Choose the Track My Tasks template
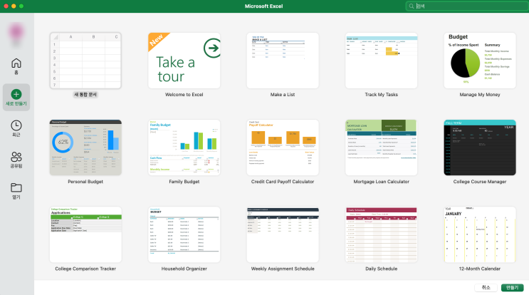The height and width of the screenshot is (295, 529). tap(381, 61)
